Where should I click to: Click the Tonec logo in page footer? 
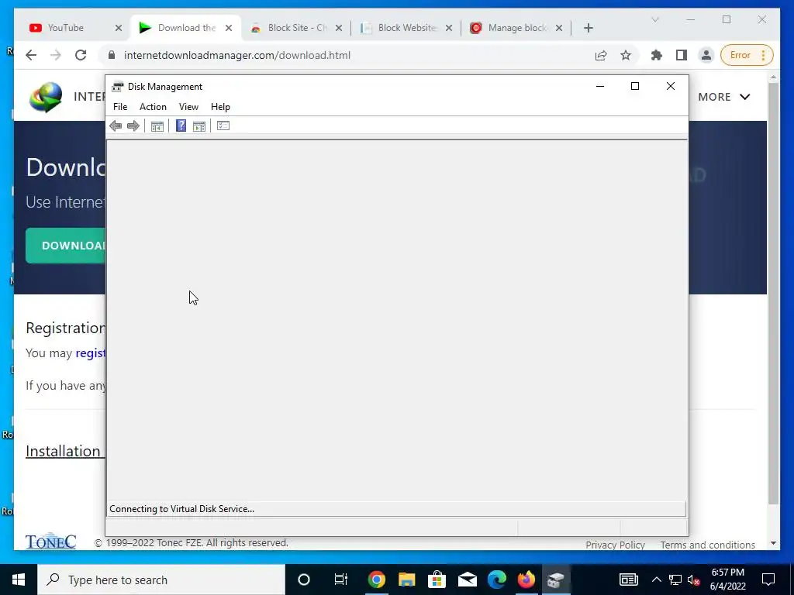click(x=50, y=542)
